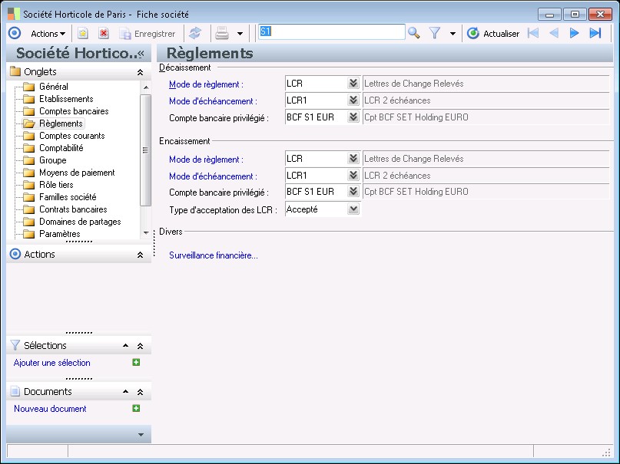Click the search text field containing S1
This screenshot has height=464, width=620.
330,32
